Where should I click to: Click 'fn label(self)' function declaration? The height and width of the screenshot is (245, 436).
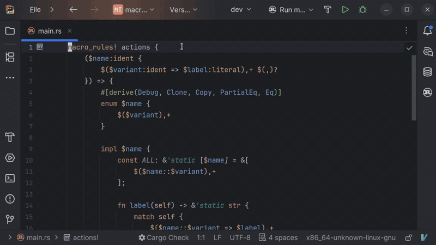point(146,206)
